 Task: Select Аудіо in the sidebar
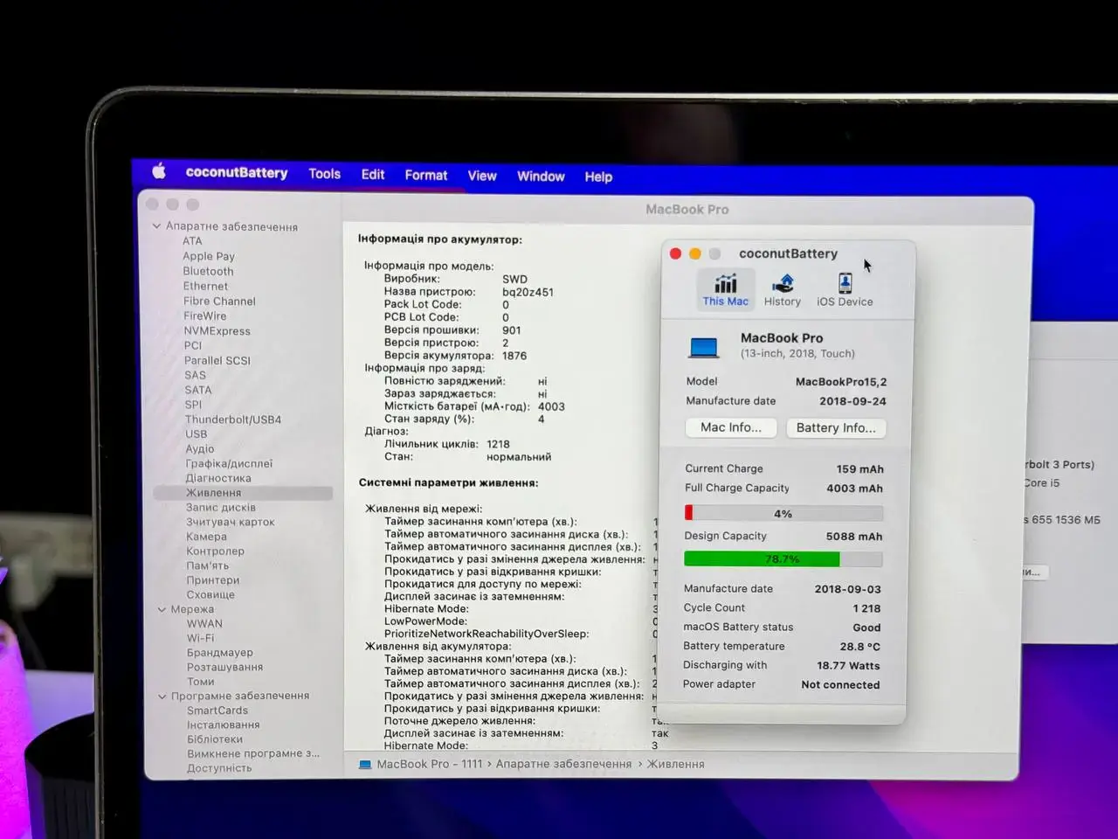pos(200,448)
